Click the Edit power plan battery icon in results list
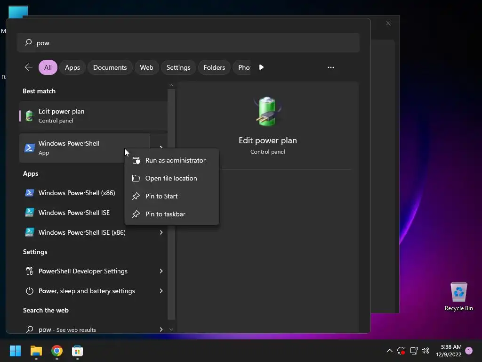482x362 pixels. pos(29,116)
